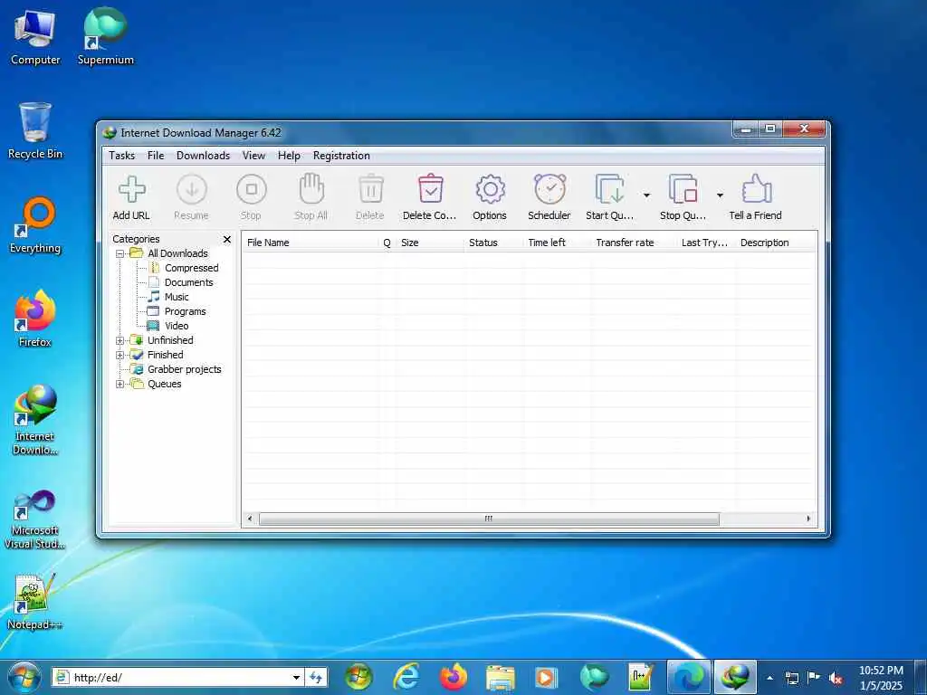Select the Finished category
The width and height of the screenshot is (927, 695).
[x=165, y=355]
